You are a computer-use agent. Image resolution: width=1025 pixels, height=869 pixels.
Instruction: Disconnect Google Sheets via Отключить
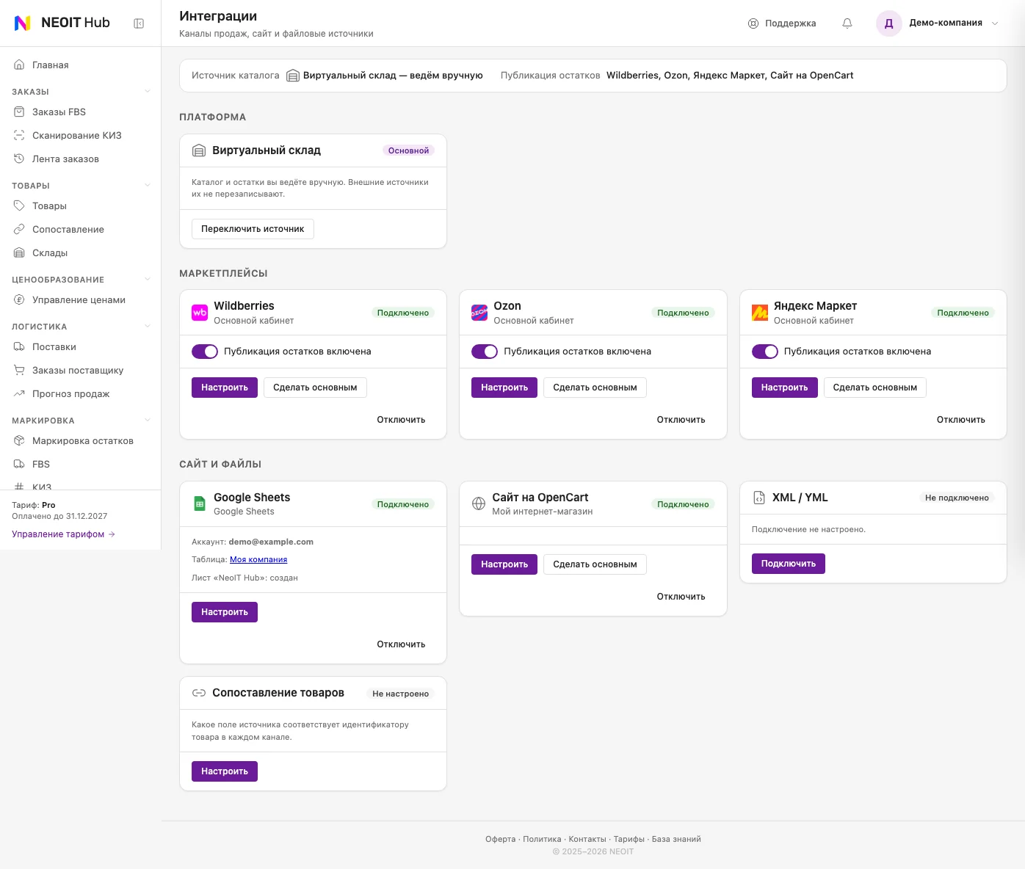pos(401,644)
